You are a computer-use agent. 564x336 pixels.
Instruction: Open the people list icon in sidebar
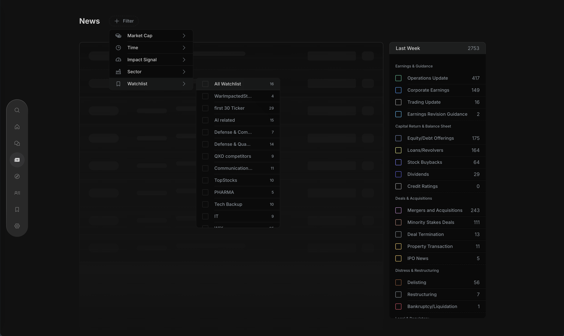(x=17, y=193)
